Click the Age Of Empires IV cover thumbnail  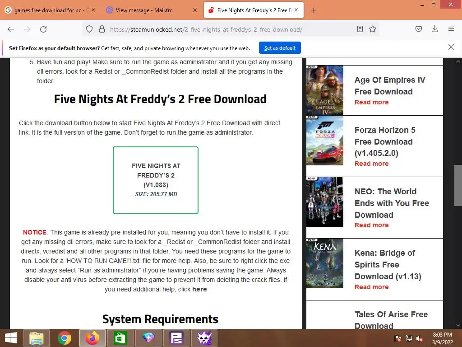(x=325, y=90)
